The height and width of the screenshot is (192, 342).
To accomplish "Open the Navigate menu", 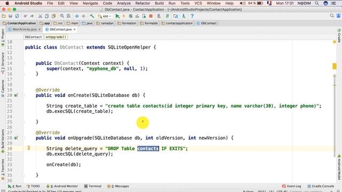I will coord(90,3).
